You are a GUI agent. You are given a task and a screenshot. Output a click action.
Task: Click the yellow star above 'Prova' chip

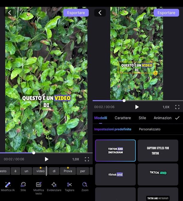[68, 168]
